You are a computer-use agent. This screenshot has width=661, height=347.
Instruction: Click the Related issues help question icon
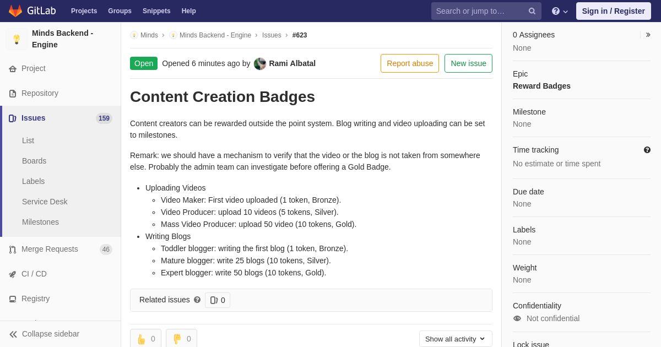click(197, 300)
